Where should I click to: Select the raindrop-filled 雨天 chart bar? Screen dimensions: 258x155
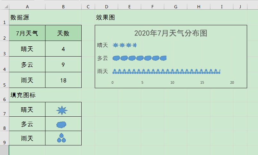[166, 71]
